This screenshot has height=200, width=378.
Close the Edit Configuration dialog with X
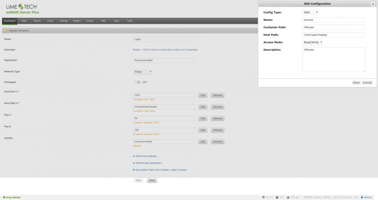click(x=373, y=4)
